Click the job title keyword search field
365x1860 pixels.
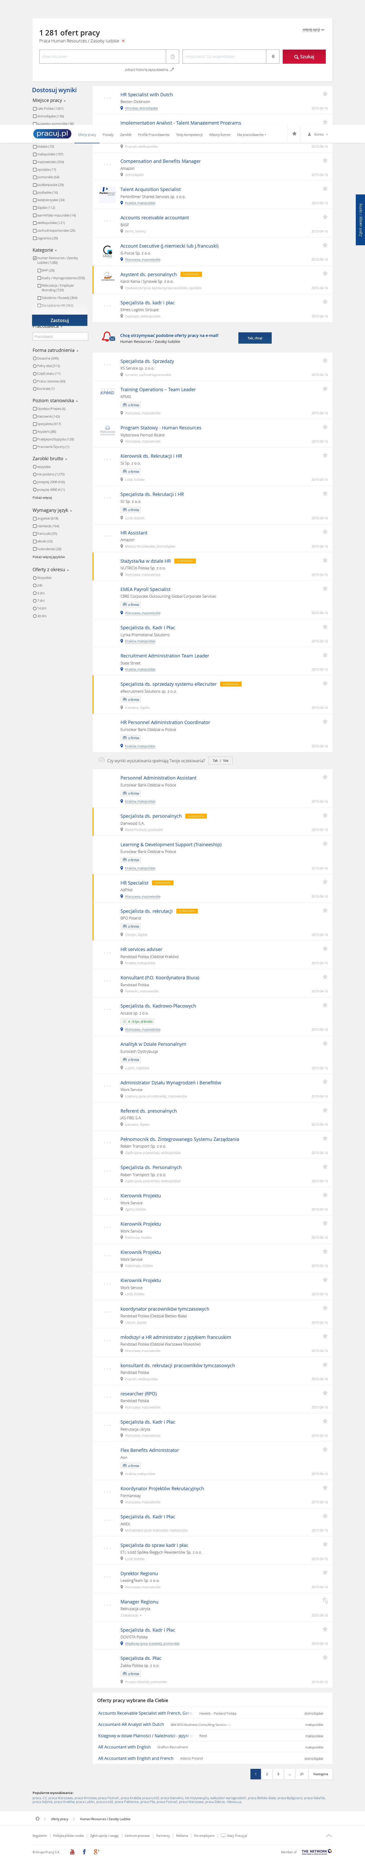(102, 56)
